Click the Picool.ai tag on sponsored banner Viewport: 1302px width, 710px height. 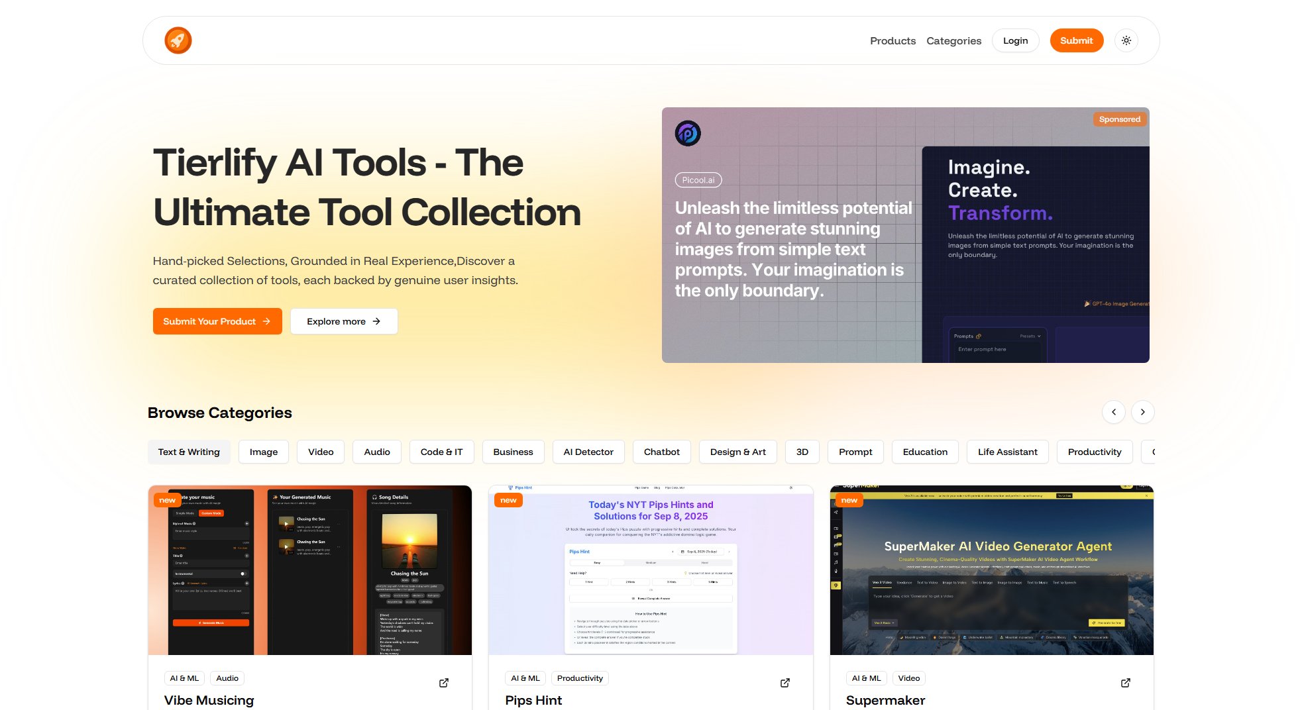698,180
